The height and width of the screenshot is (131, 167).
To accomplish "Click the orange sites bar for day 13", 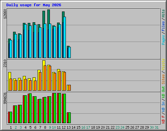I will (69, 88).
